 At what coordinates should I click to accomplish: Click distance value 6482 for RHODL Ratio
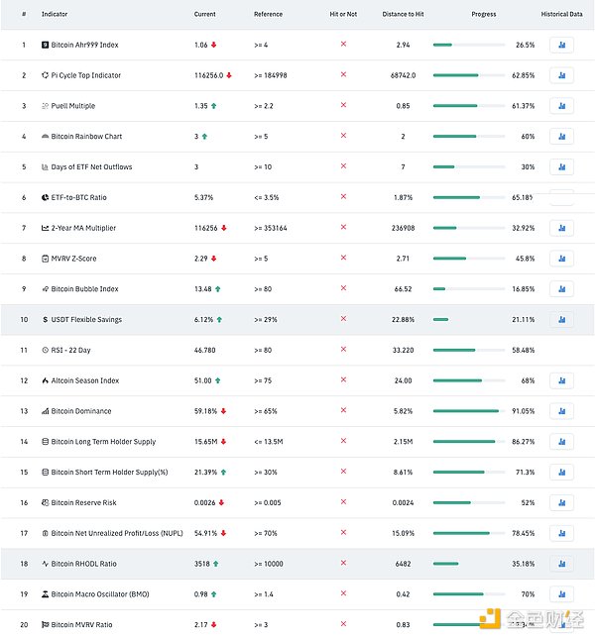(x=403, y=564)
